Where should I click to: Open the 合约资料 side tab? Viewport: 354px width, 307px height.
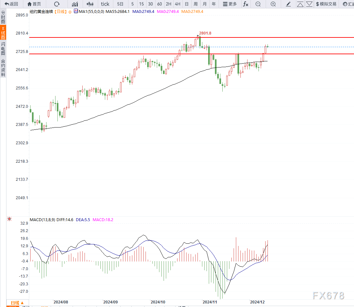[x=3, y=67]
